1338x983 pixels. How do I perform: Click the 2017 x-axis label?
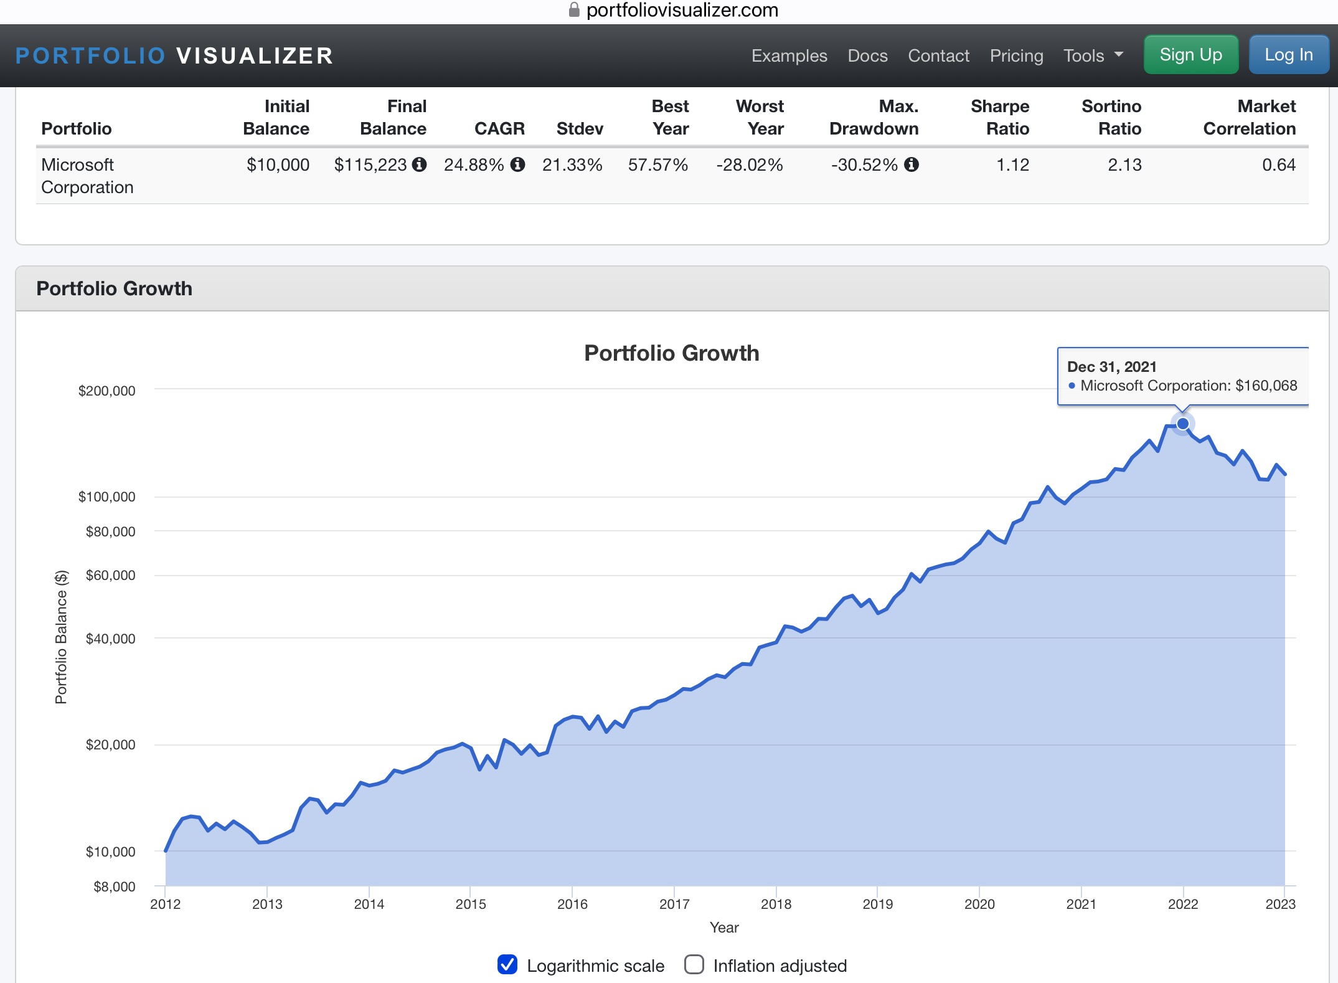[674, 904]
